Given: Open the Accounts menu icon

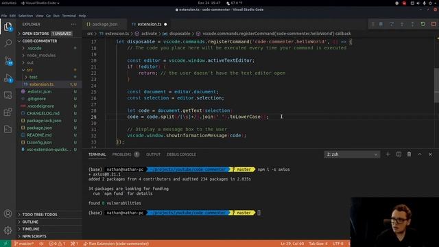Looking at the screenshot, I should (8, 213).
